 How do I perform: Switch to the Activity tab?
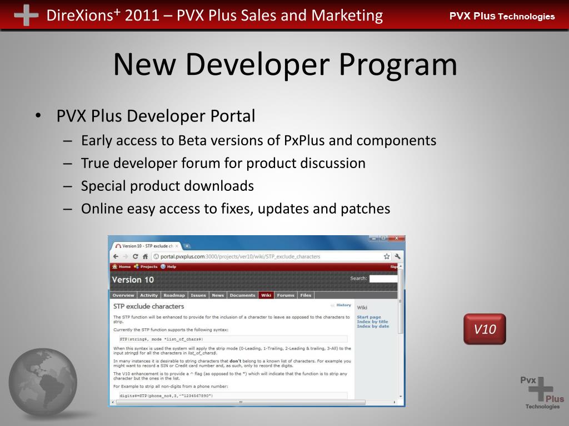click(149, 295)
